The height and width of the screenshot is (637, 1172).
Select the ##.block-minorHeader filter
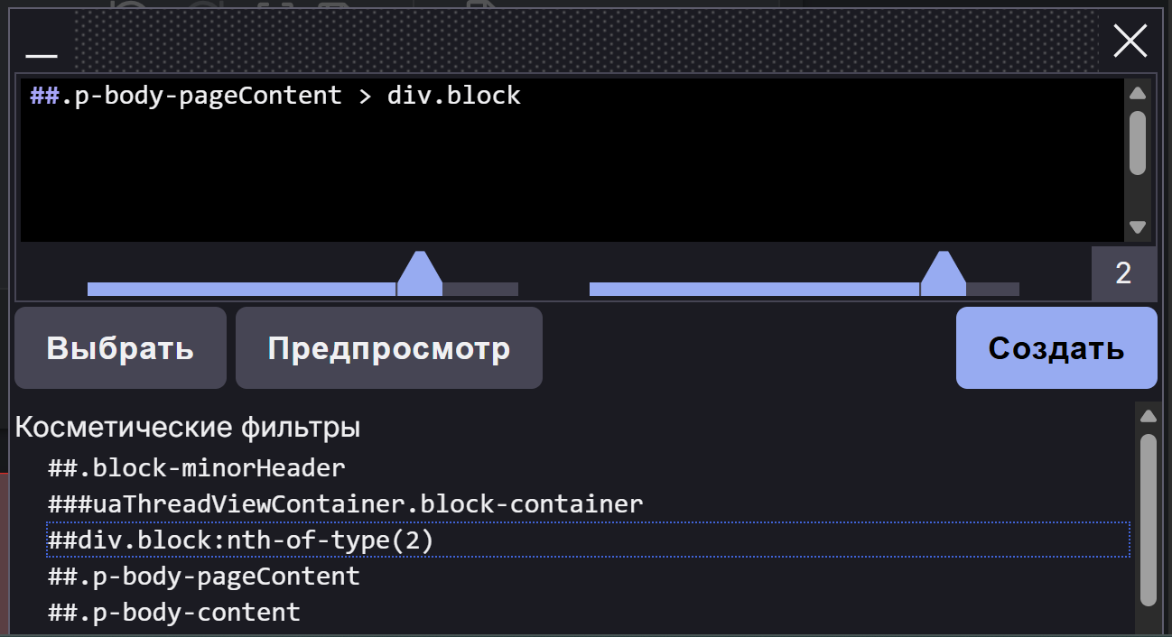pyautogui.click(x=197, y=468)
